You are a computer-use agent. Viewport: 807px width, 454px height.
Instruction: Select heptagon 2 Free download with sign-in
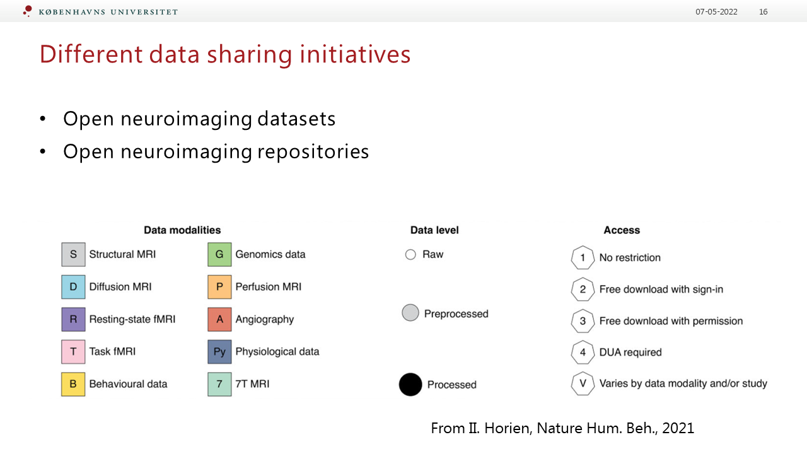pos(583,289)
